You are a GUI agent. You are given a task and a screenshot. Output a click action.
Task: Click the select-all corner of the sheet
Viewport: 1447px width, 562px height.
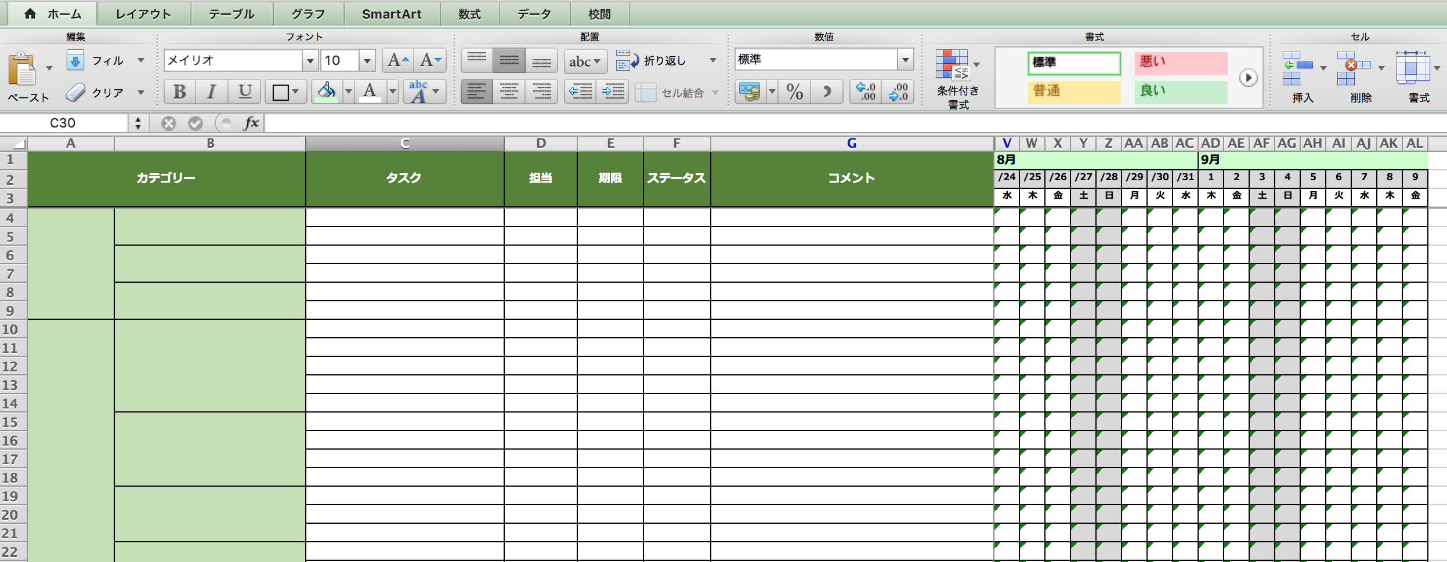[x=14, y=143]
